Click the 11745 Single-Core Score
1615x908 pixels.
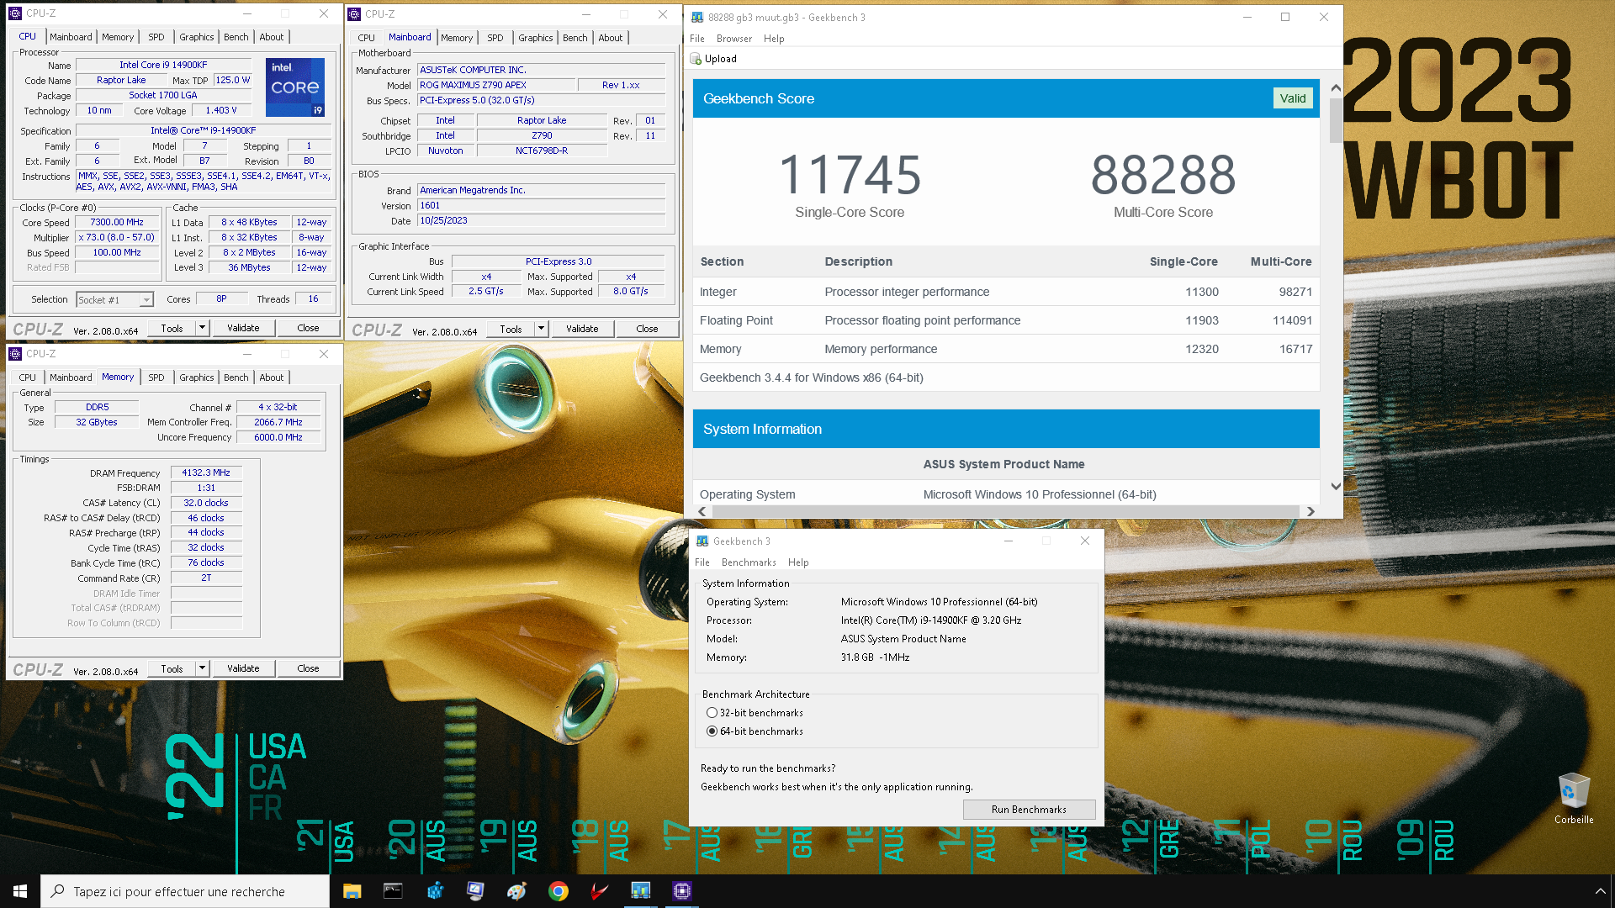850,176
